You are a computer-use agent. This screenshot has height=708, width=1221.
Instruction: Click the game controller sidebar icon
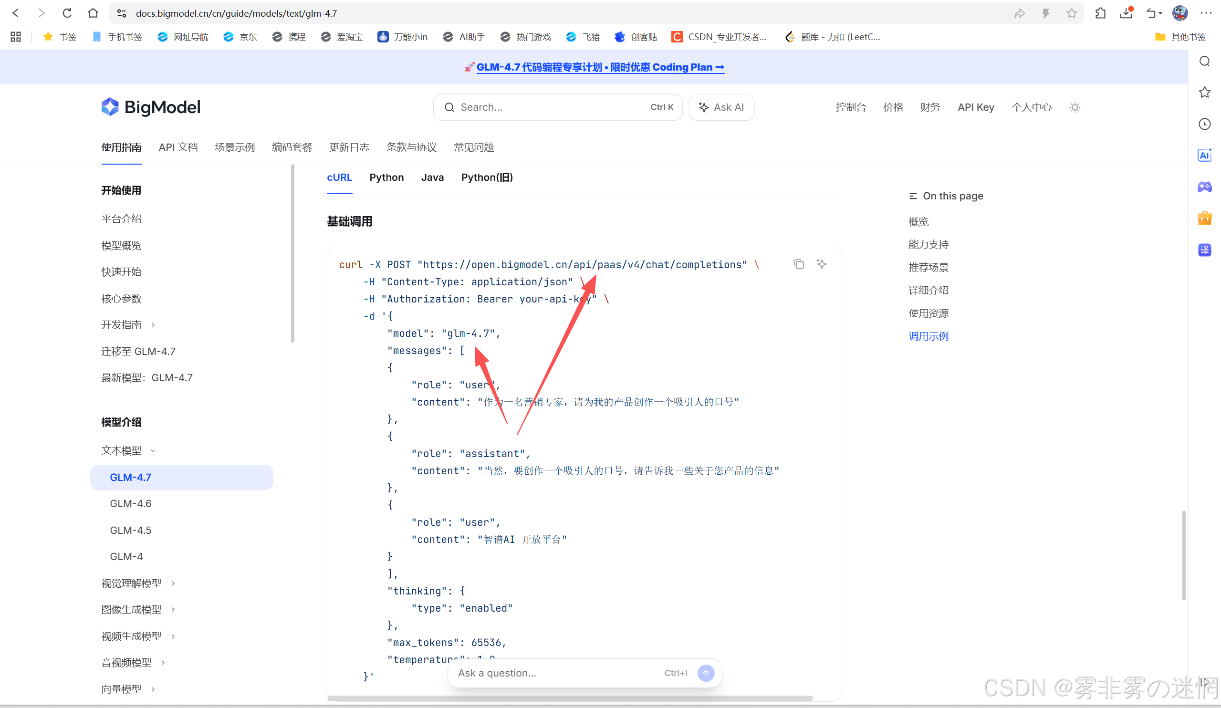point(1204,187)
